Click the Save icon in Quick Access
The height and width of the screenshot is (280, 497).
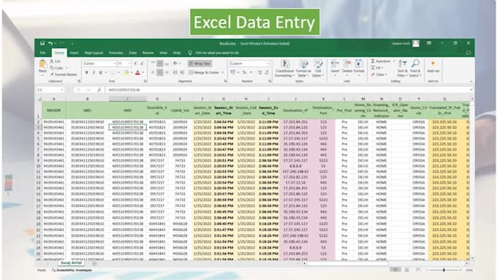pos(42,43)
